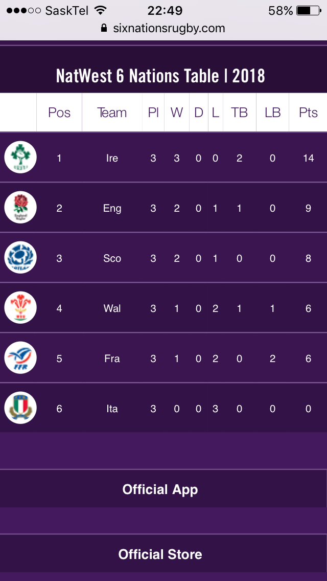
Task: Tap the Wales feathers crest icon
Action: click(x=20, y=308)
